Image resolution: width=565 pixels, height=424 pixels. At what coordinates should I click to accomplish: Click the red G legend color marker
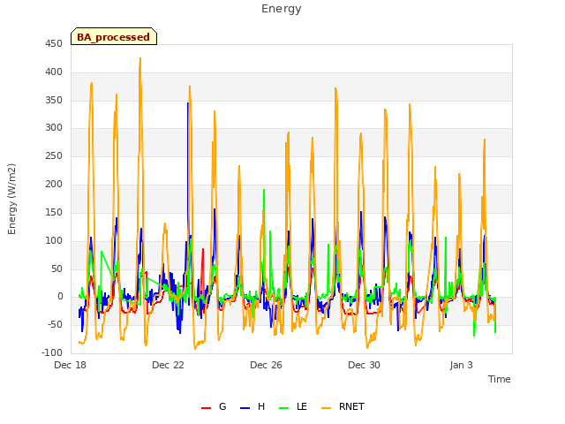[206, 408]
